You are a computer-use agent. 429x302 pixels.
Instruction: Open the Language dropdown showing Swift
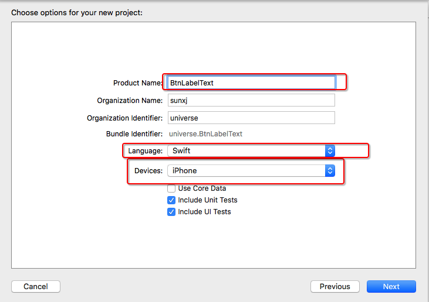coord(251,150)
